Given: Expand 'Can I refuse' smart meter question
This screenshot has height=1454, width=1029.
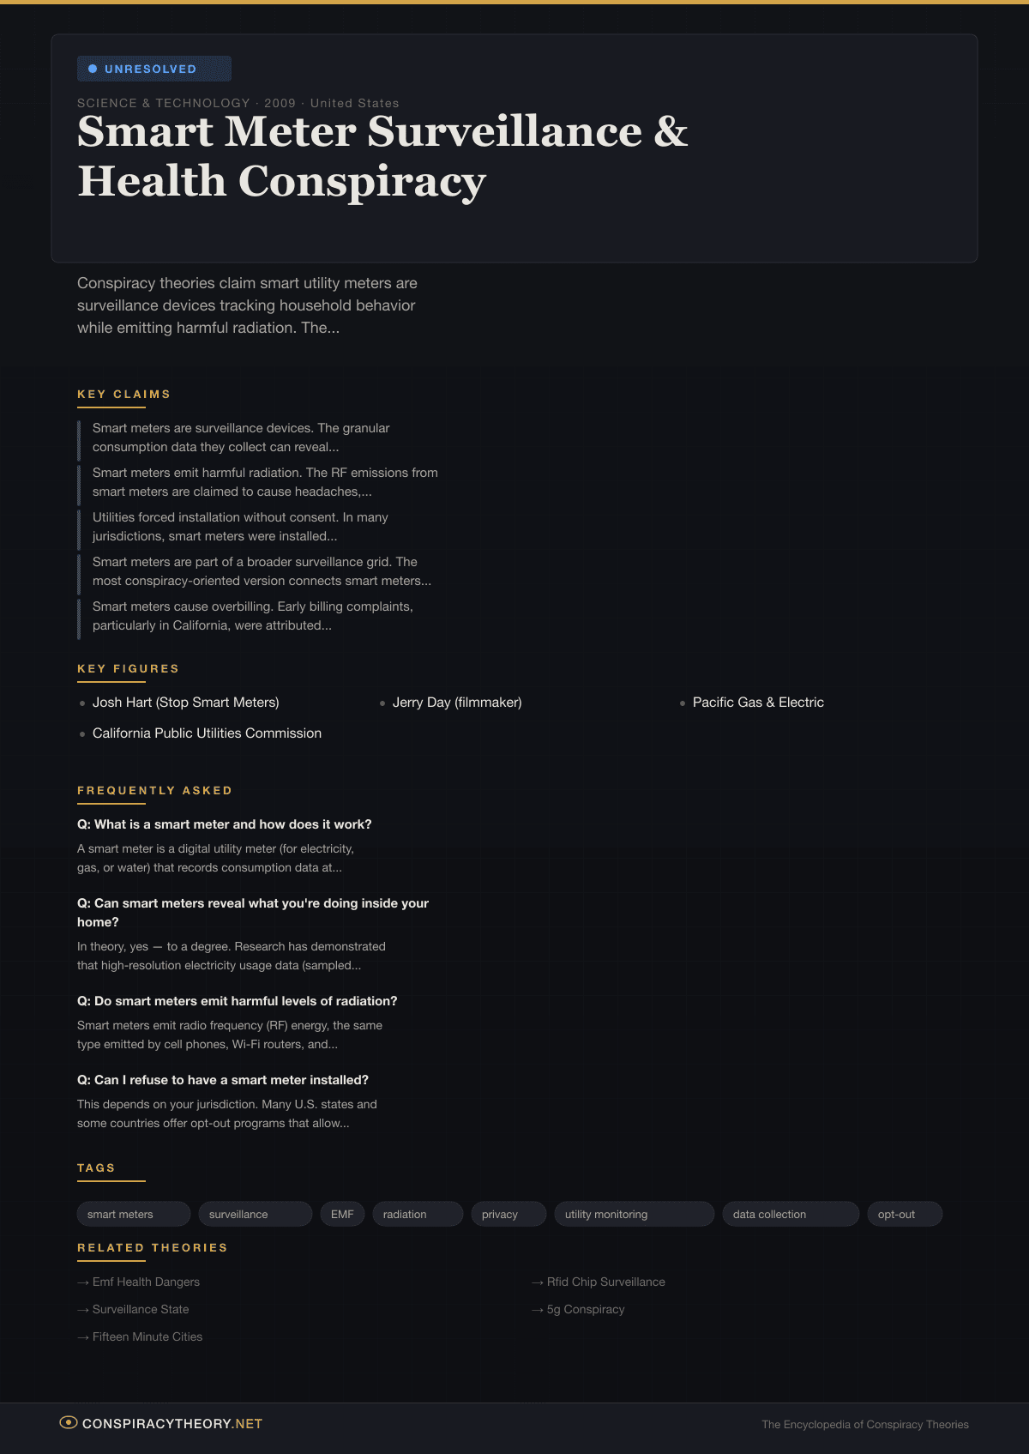Looking at the screenshot, I should pos(223,1080).
